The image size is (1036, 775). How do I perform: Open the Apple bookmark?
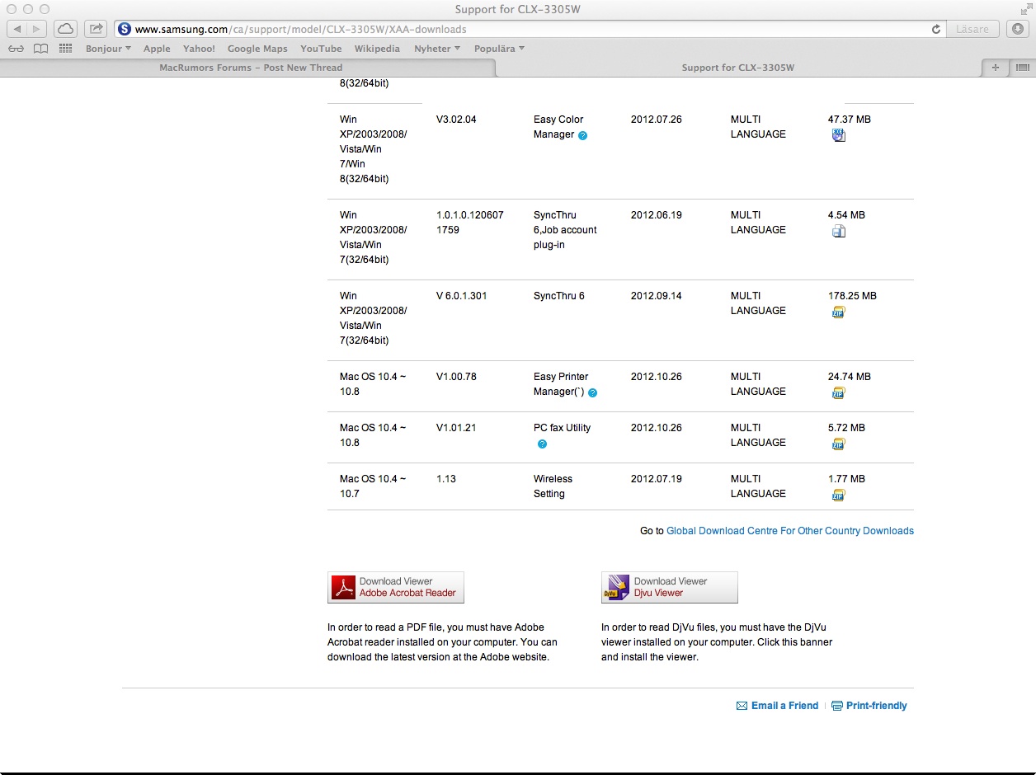click(157, 49)
